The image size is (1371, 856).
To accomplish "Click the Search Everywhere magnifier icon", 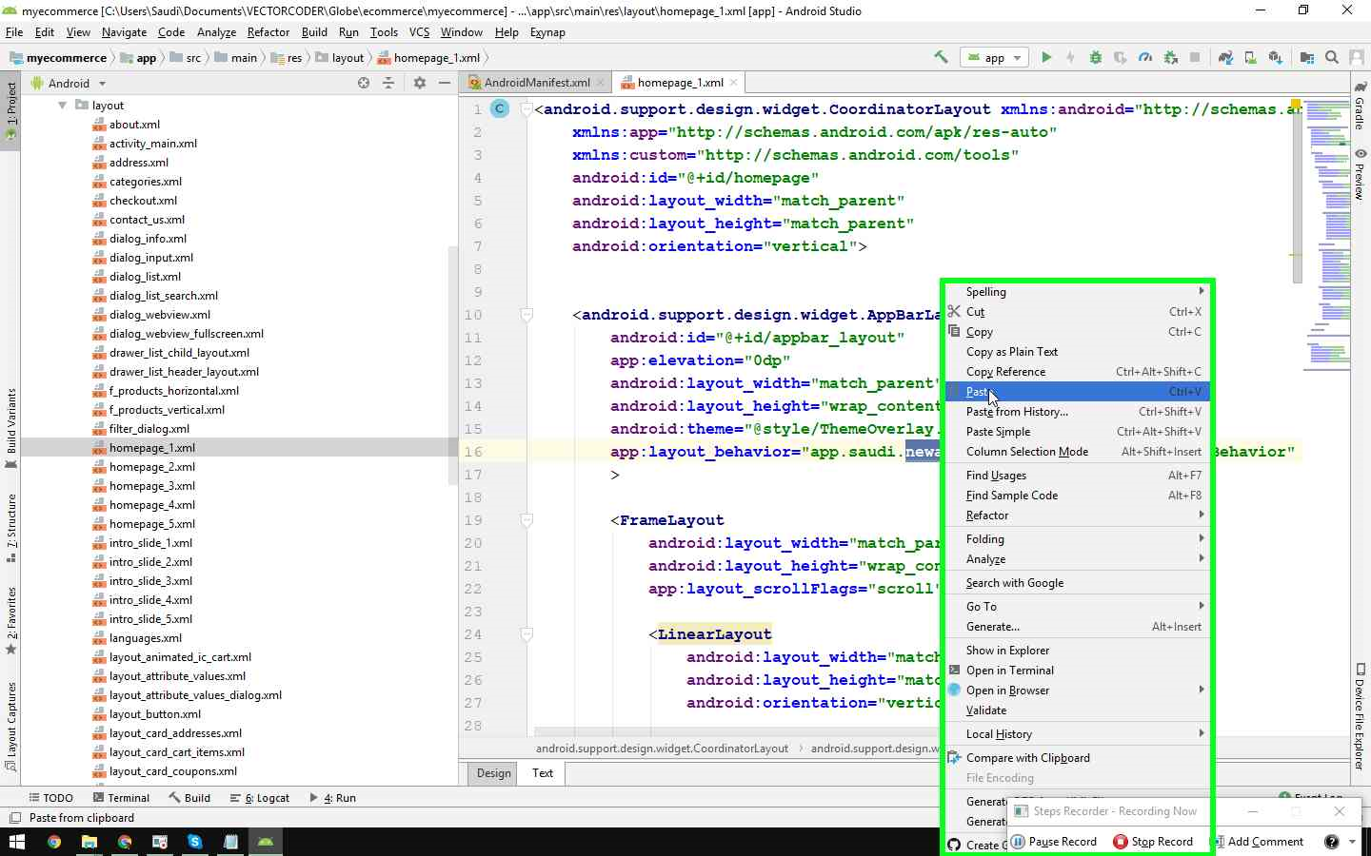I will point(1332,57).
